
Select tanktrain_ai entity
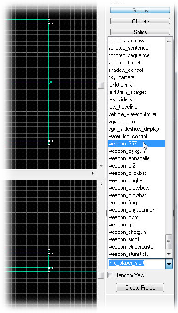tap(136, 85)
